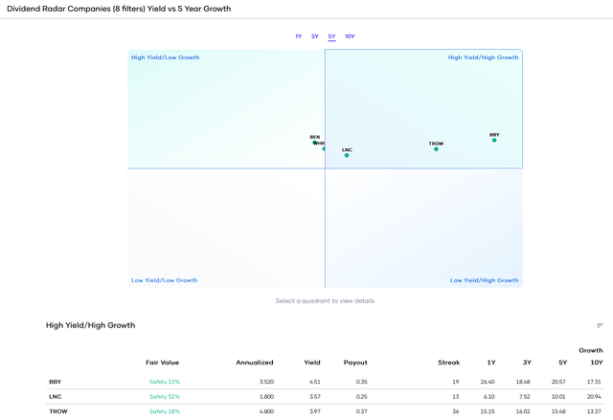The image size is (613, 420).
Task: Open the TROW row ticker
Action: (x=58, y=411)
